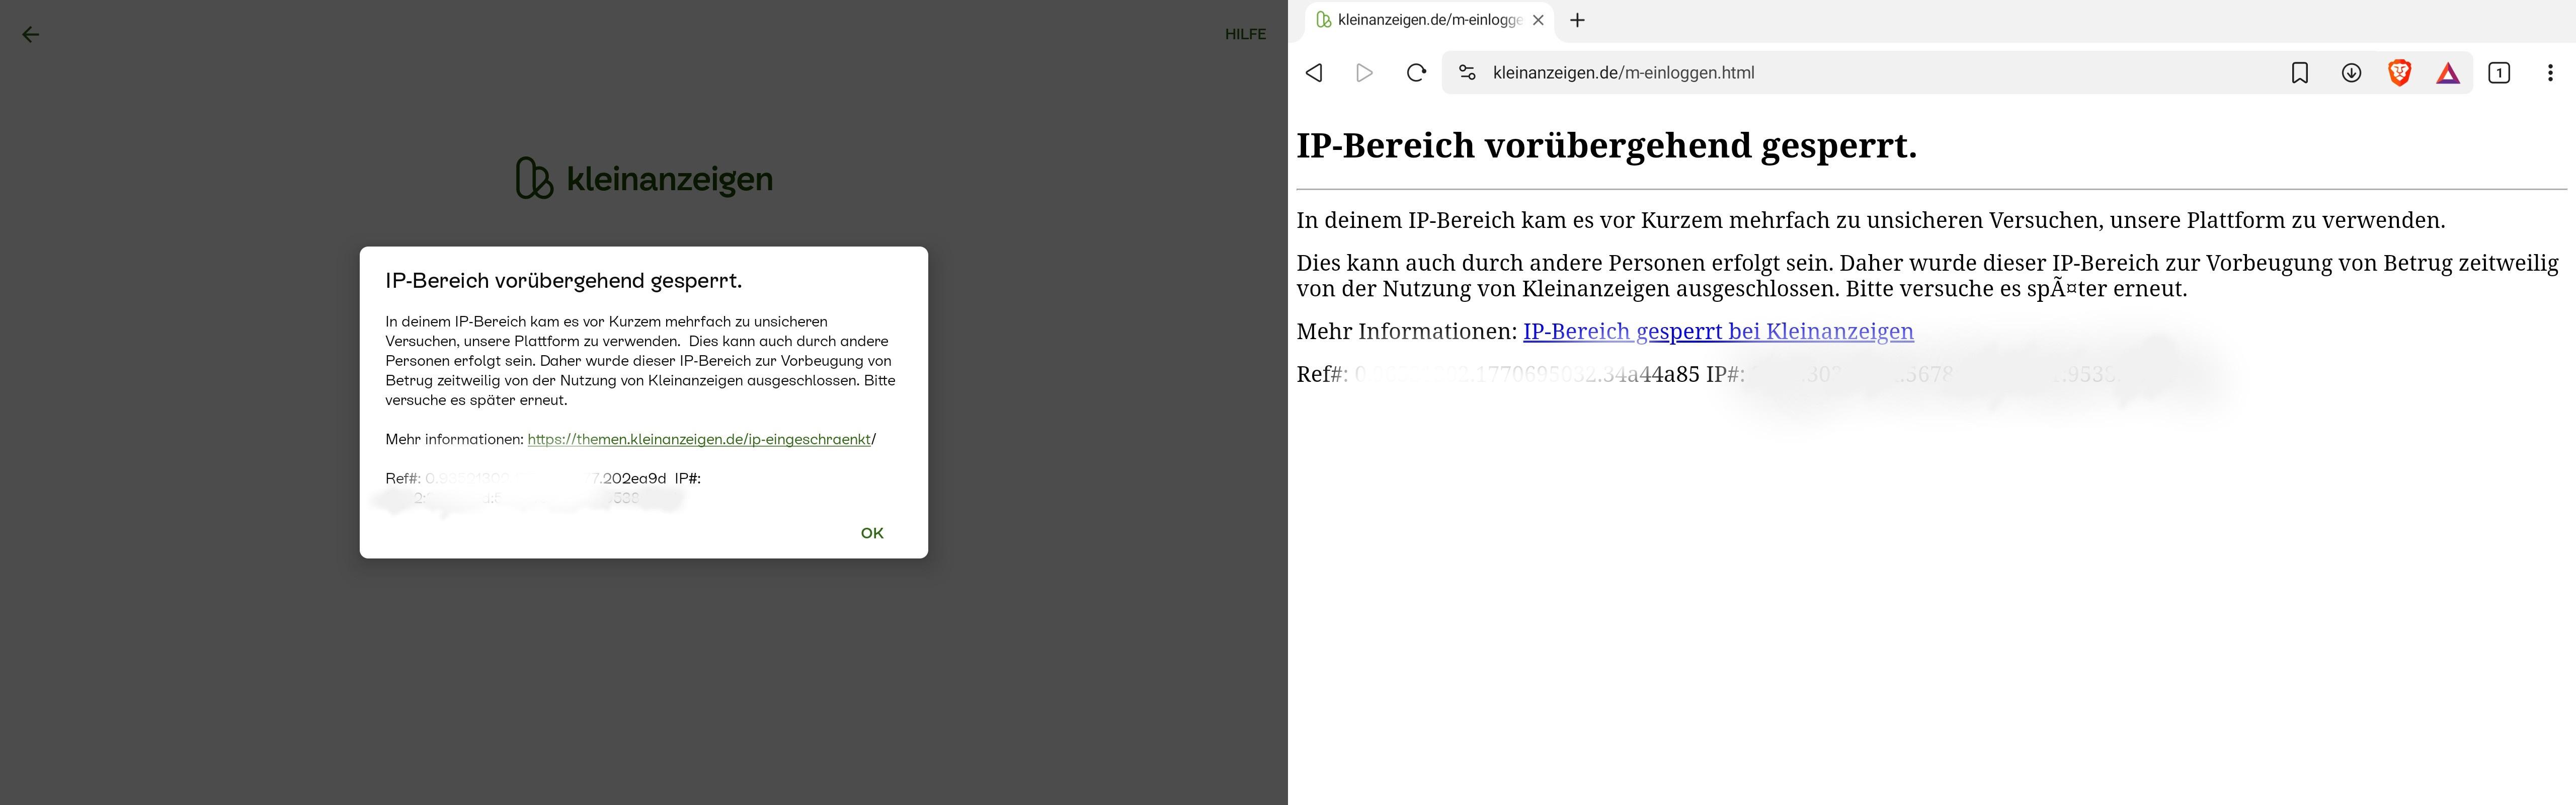Click the 'Ref#:' label in the browser page
The image size is (2576, 805).
point(1322,374)
